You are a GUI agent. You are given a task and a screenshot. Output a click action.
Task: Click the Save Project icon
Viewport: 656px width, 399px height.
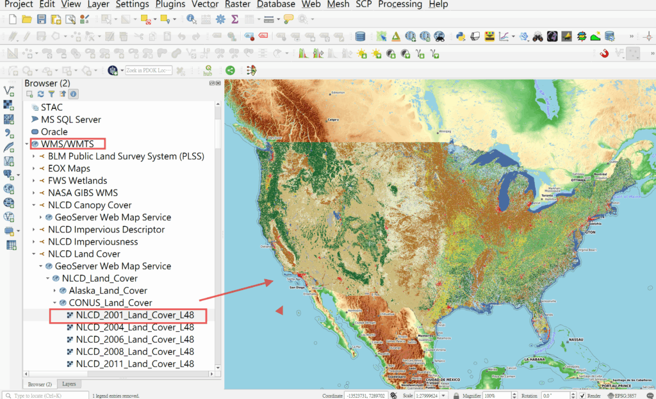click(x=41, y=19)
